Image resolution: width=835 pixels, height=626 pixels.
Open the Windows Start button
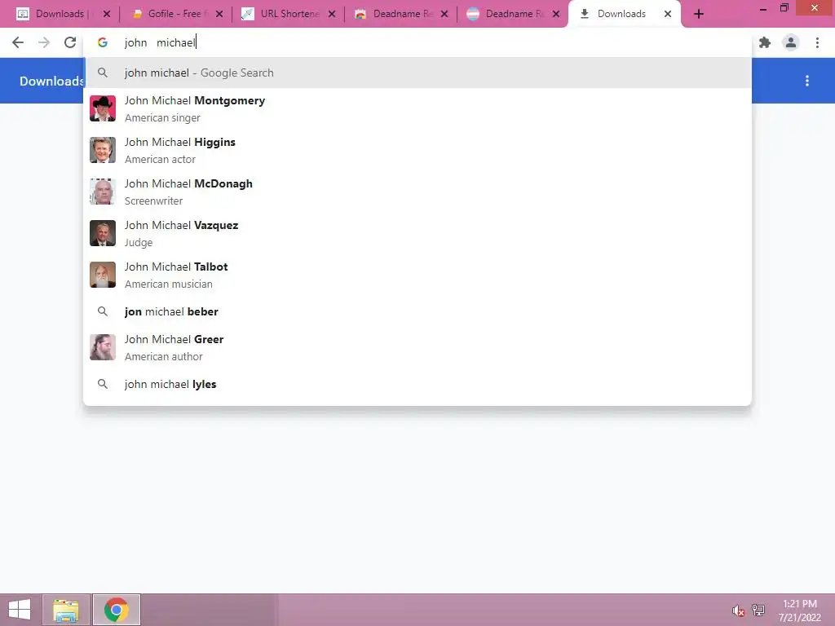click(20, 610)
